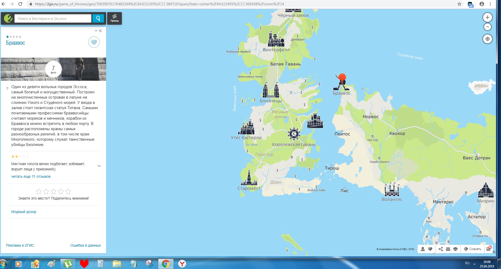Focus the Westeros and Essos search field
This screenshot has width=501, height=269.
click(x=53, y=18)
